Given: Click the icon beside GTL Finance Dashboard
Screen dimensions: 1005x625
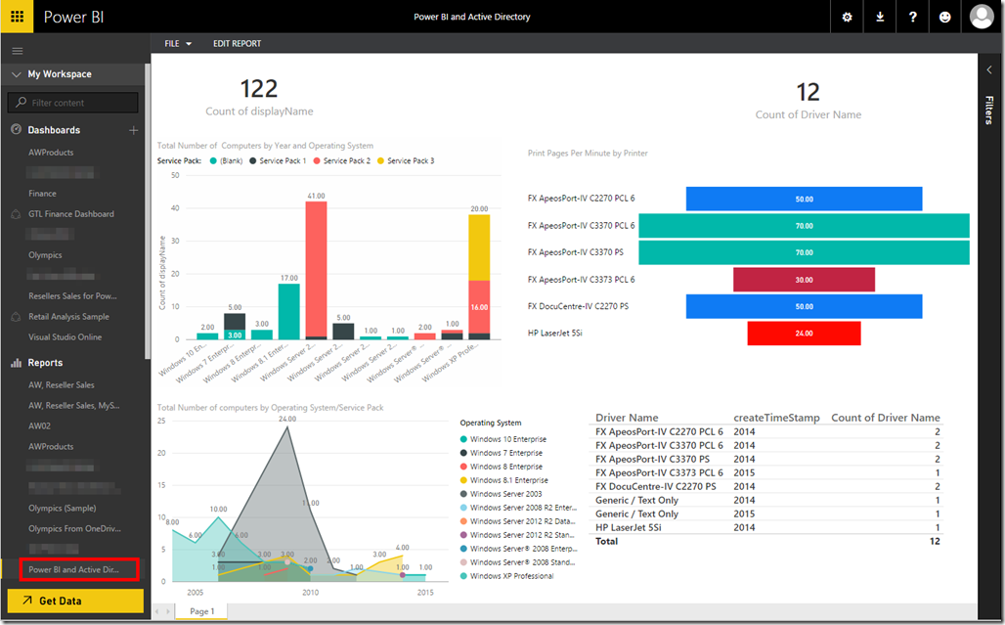Looking at the screenshot, I should (x=16, y=214).
